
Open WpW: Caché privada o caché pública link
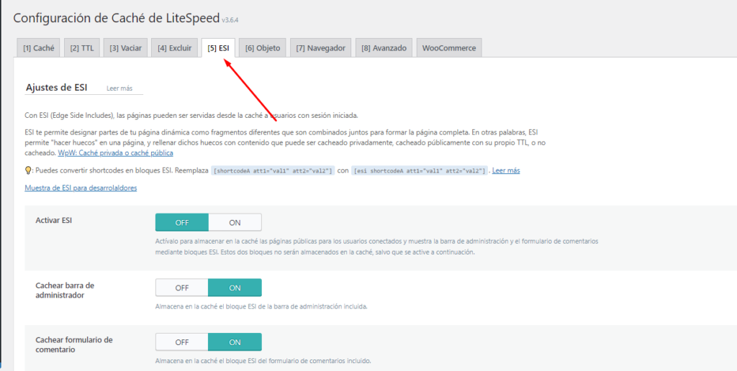pos(116,153)
